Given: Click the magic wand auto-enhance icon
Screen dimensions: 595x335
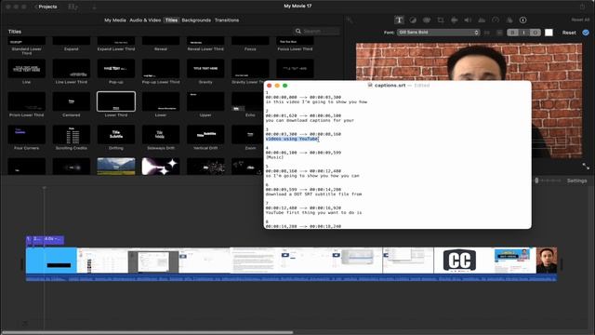Looking at the screenshot, I should pyautogui.click(x=350, y=20).
